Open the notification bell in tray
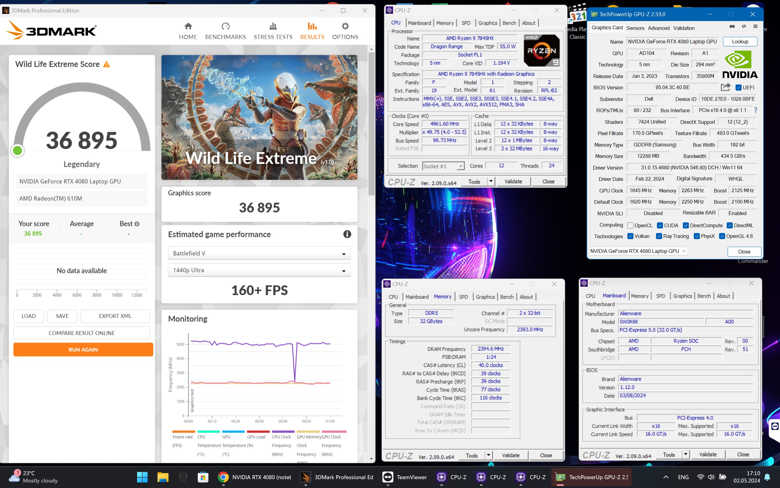 click(768, 477)
